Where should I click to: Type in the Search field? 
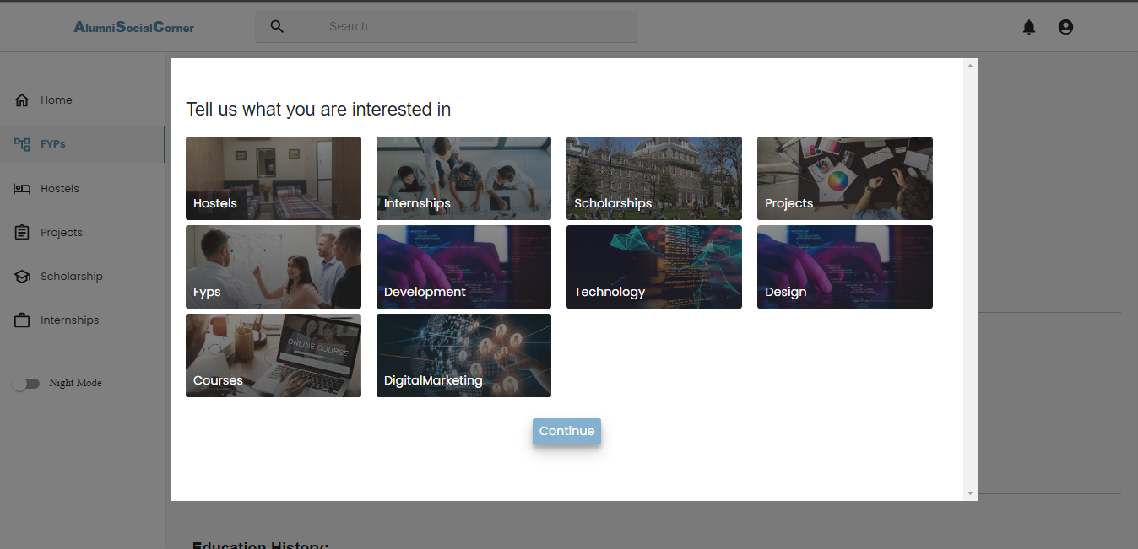[x=473, y=26]
